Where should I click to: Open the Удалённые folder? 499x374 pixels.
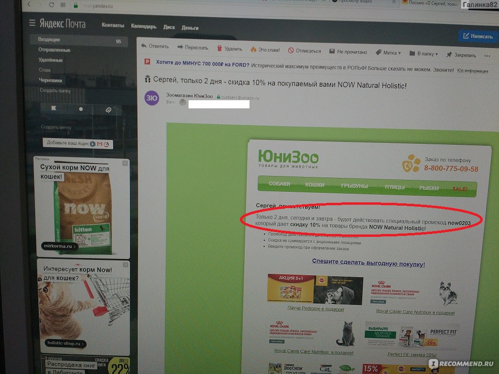pos(50,60)
